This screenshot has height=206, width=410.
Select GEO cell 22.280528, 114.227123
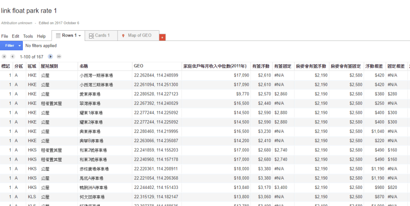pyautogui.click(x=156, y=94)
